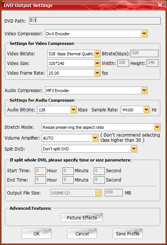This screenshot has width=167, height=245.
Task: Open the Volume Amplifier dropdown
Action: (70, 138)
